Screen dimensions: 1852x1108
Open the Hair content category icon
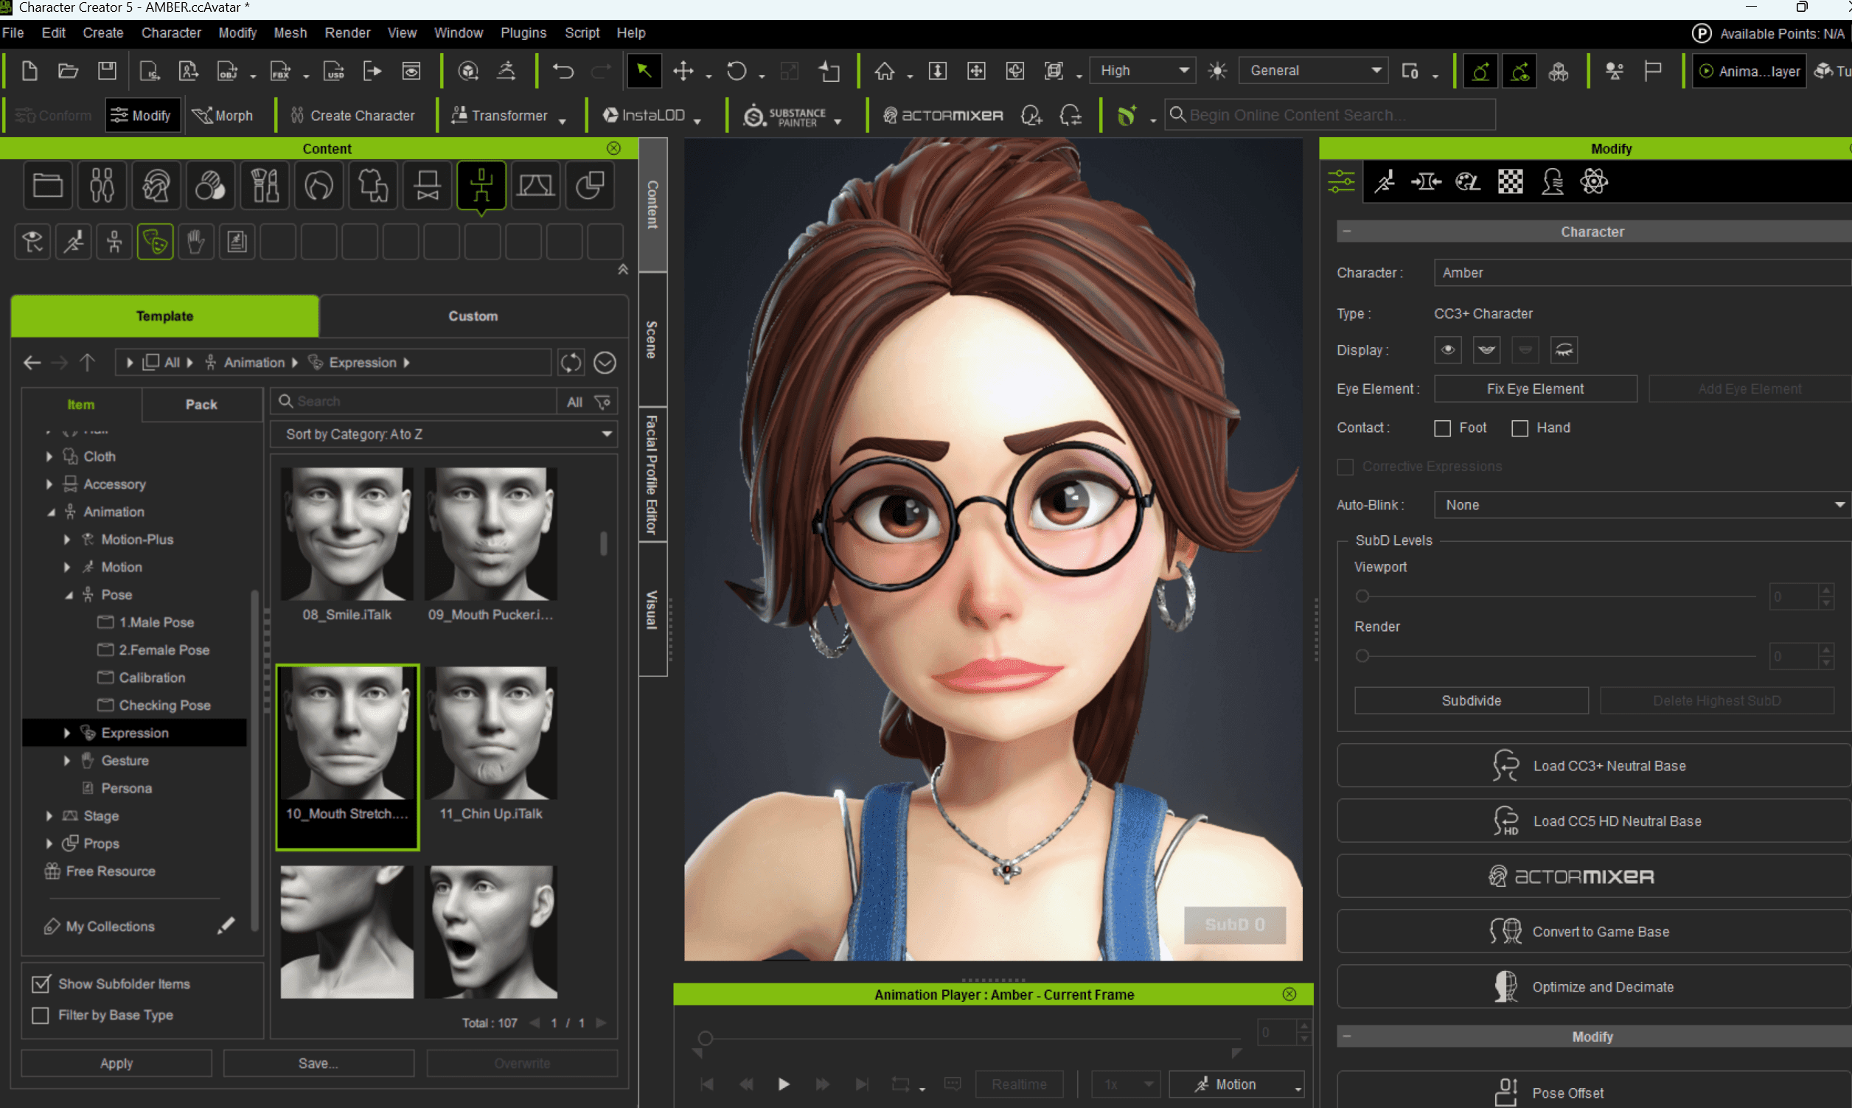tap(318, 185)
